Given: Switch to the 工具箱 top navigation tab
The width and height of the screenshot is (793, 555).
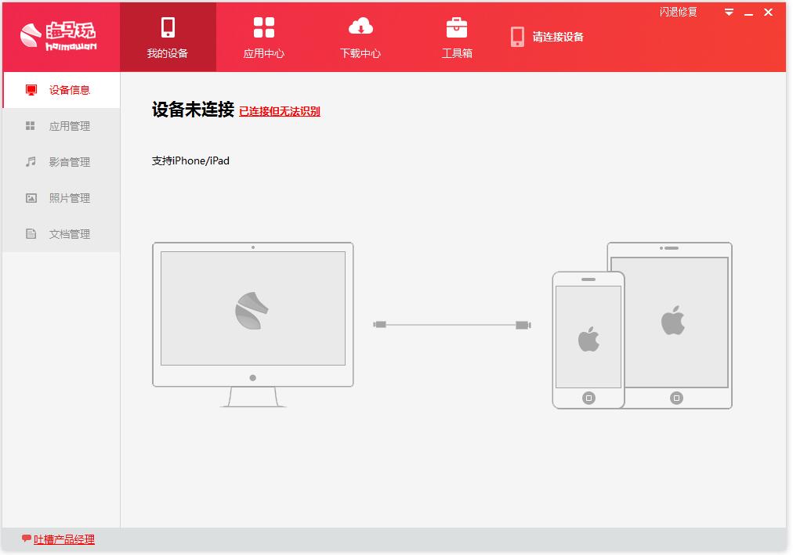Looking at the screenshot, I should click(457, 37).
